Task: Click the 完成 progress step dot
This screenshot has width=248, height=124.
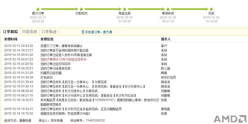Action: tap(211, 9)
